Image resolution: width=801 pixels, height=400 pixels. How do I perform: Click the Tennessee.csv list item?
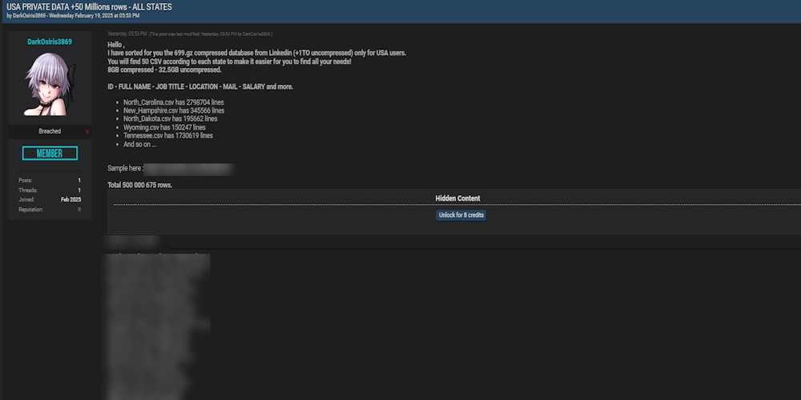(x=167, y=136)
